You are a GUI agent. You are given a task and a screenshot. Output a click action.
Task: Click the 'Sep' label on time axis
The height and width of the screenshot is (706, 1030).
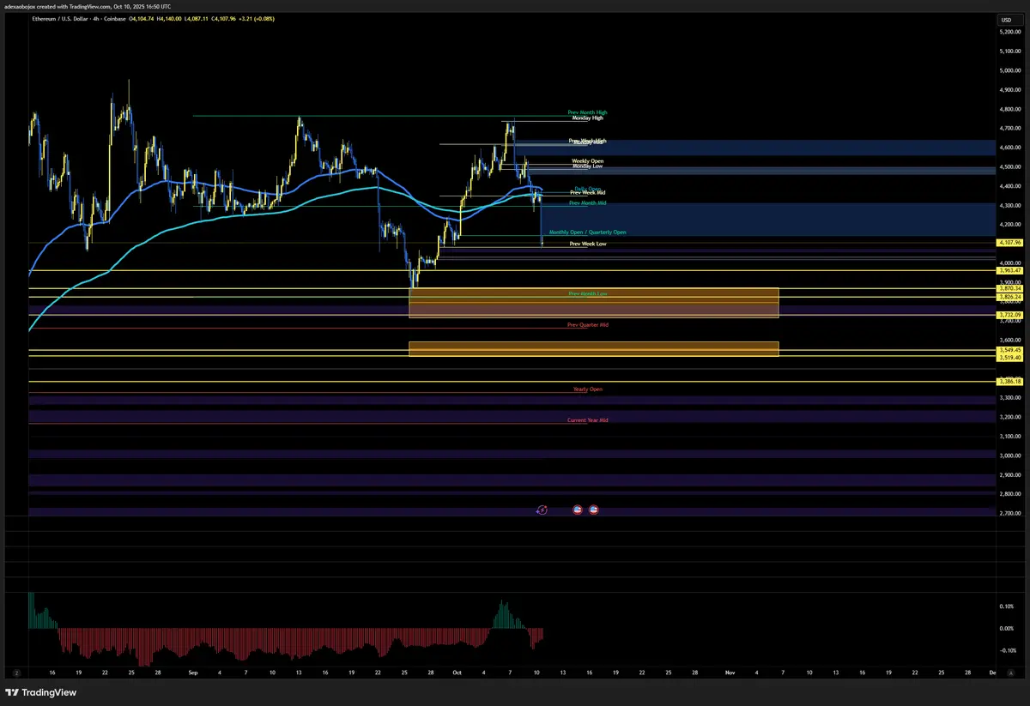[193, 674]
